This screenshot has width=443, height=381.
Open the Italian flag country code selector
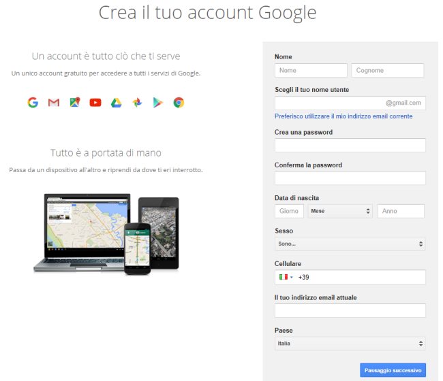click(286, 277)
